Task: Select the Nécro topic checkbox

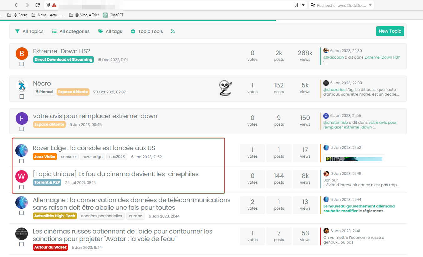Action: pos(22,97)
